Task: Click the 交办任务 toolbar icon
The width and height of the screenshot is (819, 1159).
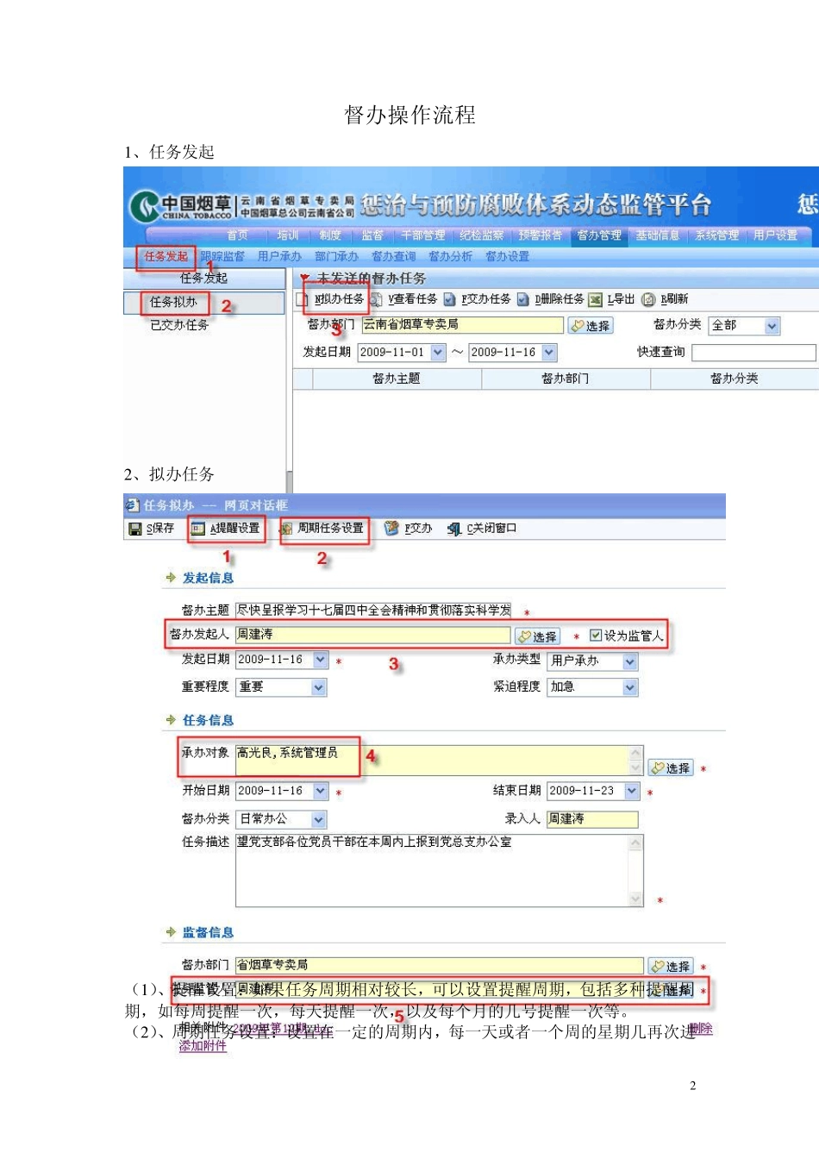Action: 449,299
